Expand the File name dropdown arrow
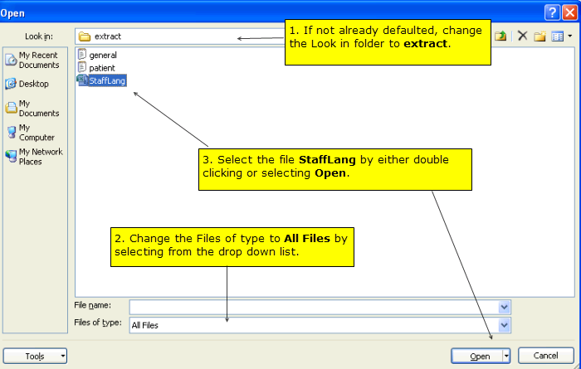 click(x=505, y=306)
